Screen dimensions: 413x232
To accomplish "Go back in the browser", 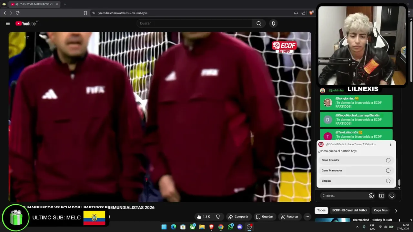I will click(x=5, y=13).
